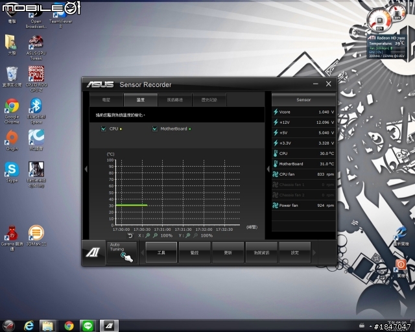Click the red power shortcut on desktop

point(401,268)
